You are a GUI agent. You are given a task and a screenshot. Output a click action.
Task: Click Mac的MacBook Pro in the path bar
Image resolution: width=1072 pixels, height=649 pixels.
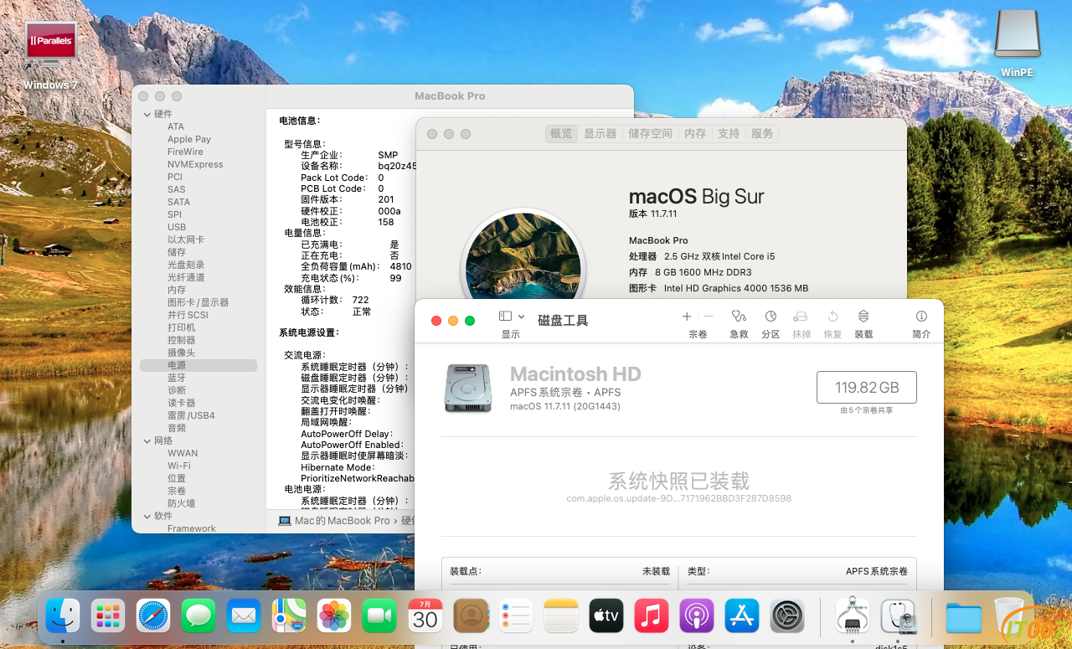click(x=335, y=521)
